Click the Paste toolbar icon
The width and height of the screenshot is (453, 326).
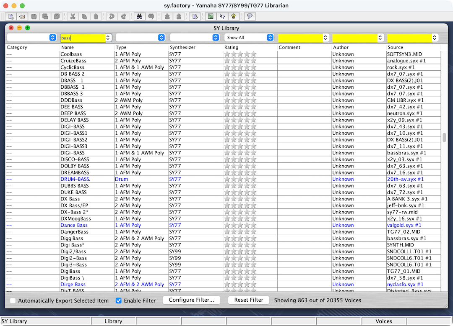click(96, 16)
